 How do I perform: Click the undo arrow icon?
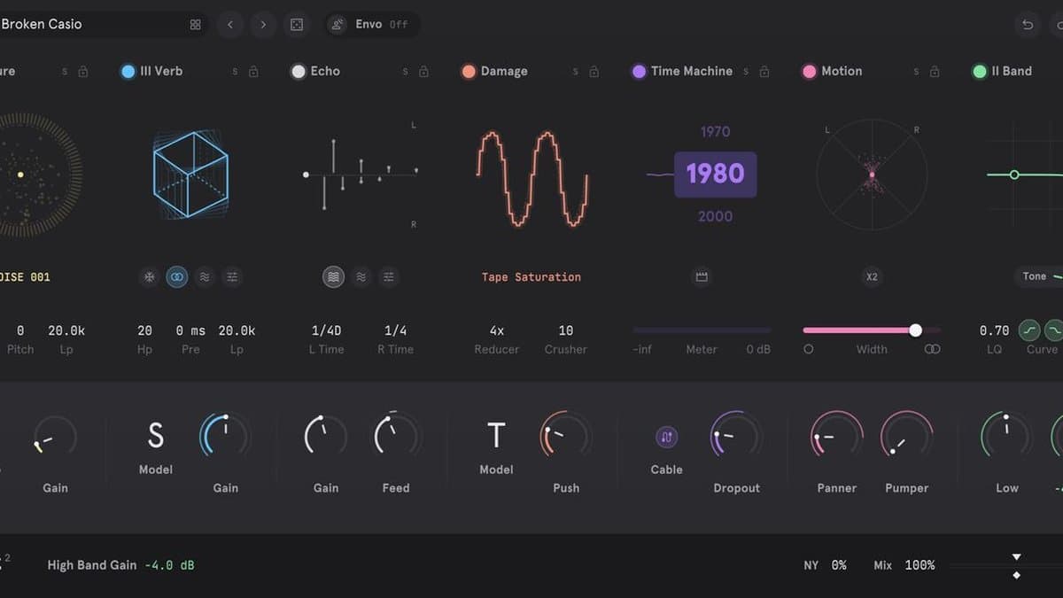1028,25
